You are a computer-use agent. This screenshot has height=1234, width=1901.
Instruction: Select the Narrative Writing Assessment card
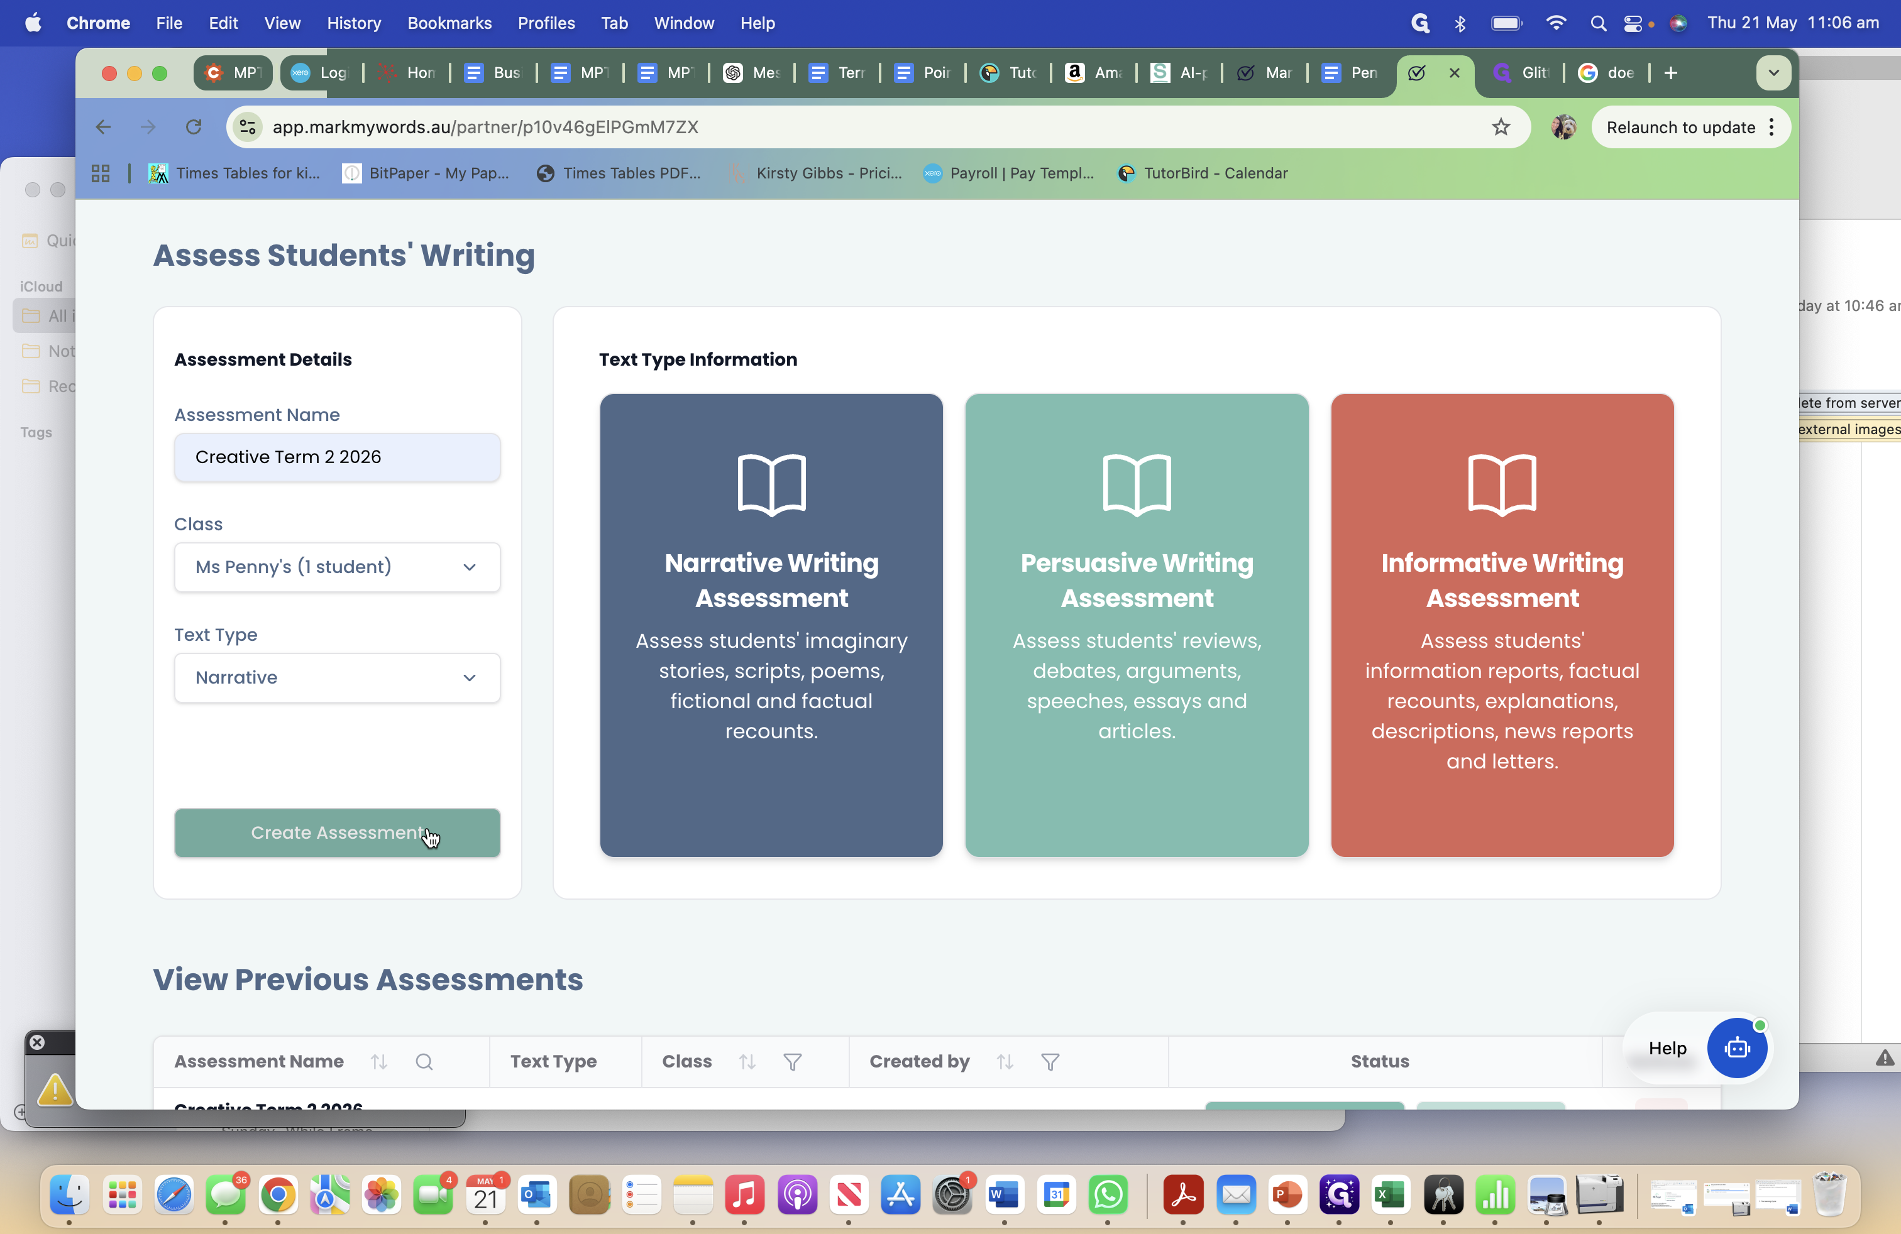click(771, 625)
